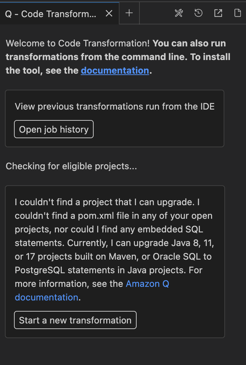Click the 'Checking for eligible projects...' message
This screenshot has height=365, width=246.
click(x=71, y=166)
